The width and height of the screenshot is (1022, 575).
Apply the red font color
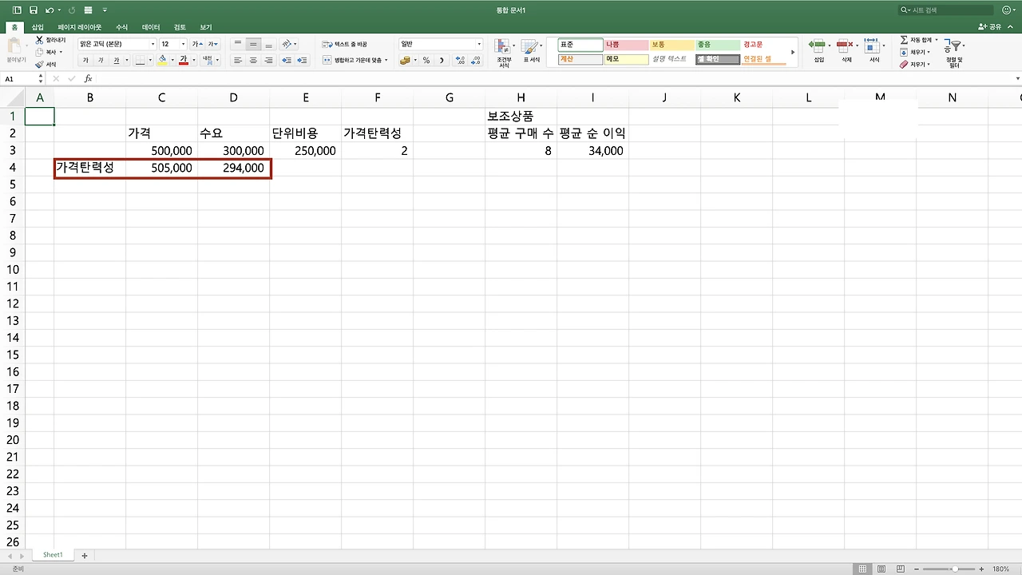click(184, 60)
